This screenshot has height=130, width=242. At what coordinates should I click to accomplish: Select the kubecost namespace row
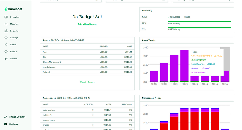click(87, 115)
